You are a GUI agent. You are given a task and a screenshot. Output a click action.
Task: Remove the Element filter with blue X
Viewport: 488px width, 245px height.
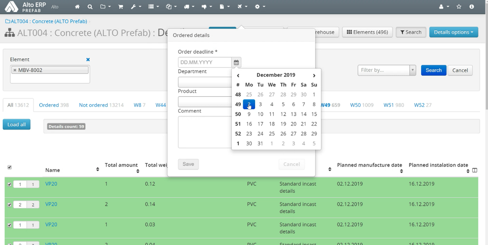88,60
